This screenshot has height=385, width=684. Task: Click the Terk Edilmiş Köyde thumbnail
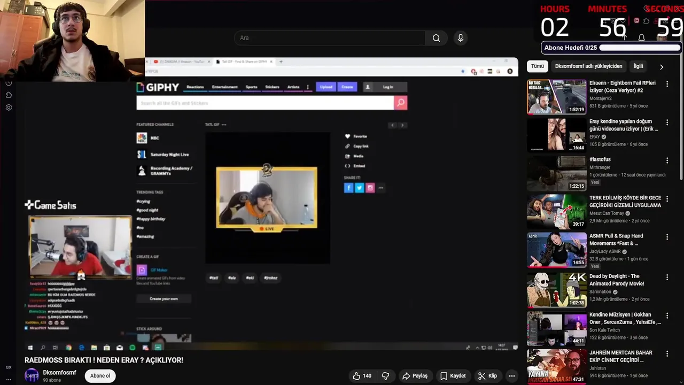click(556, 212)
